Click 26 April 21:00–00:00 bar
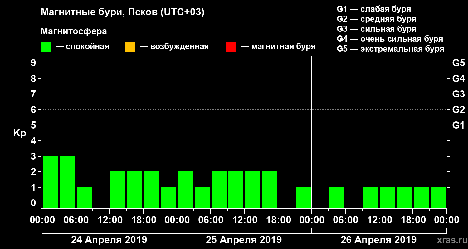Image resolution: width=468 pixels, height=249 pixels. click(x=438, y=197)
